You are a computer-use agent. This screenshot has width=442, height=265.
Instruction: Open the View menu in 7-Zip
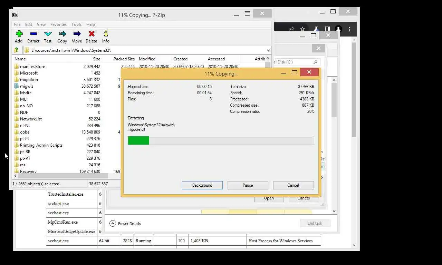[41, 24]
